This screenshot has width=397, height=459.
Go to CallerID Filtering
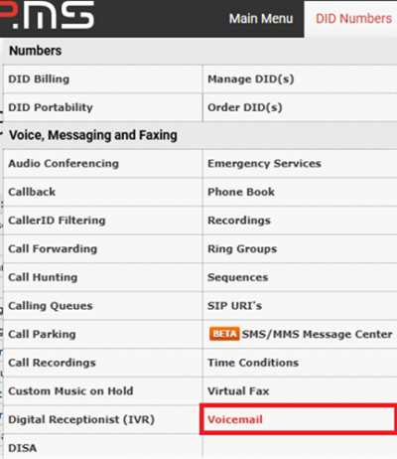57,221
